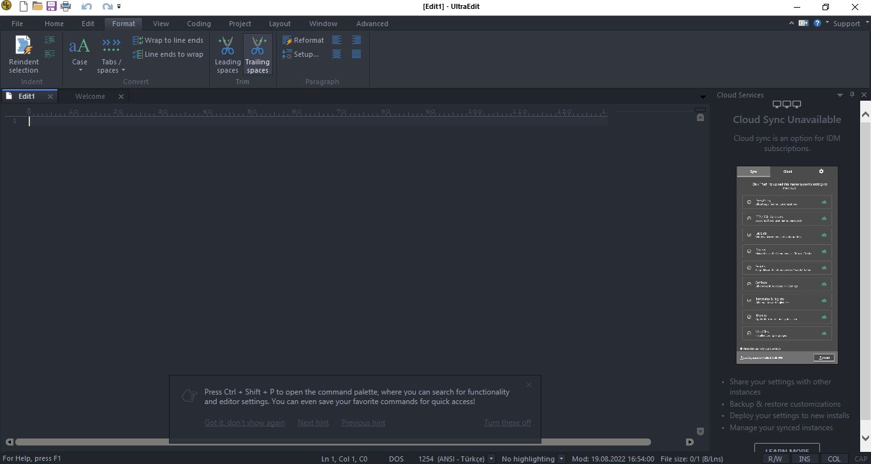Open the quick access toolbar customize arrow

[x=119, y=7]
